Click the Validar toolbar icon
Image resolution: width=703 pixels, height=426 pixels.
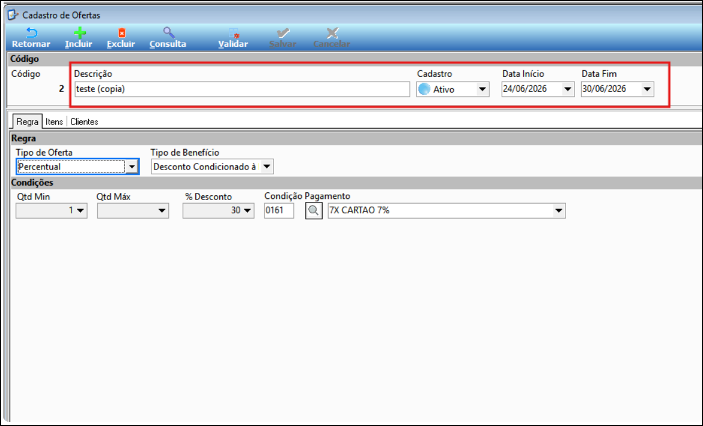tap(234, 33)
